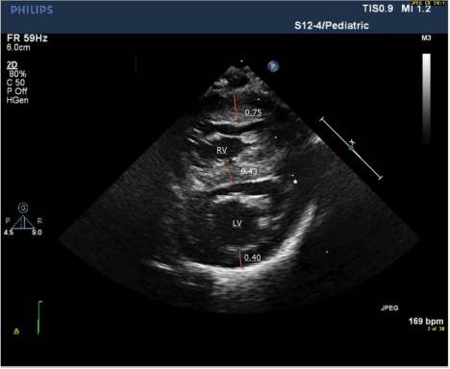Viewport: 450px width, 369px height.
Task: Click the yellow frame counter under bpm
Action: [x=436, y=329]
